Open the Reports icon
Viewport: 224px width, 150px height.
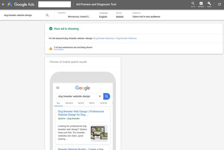(x=201, y=4)
